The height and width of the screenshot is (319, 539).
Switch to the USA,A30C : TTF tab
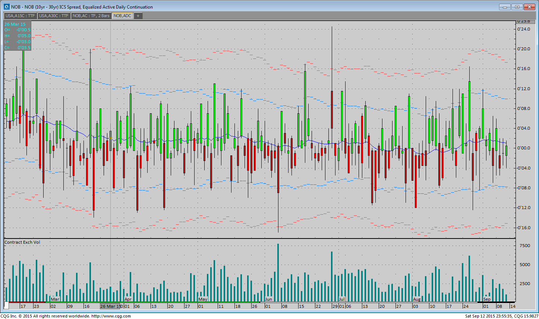pos(54,16)
